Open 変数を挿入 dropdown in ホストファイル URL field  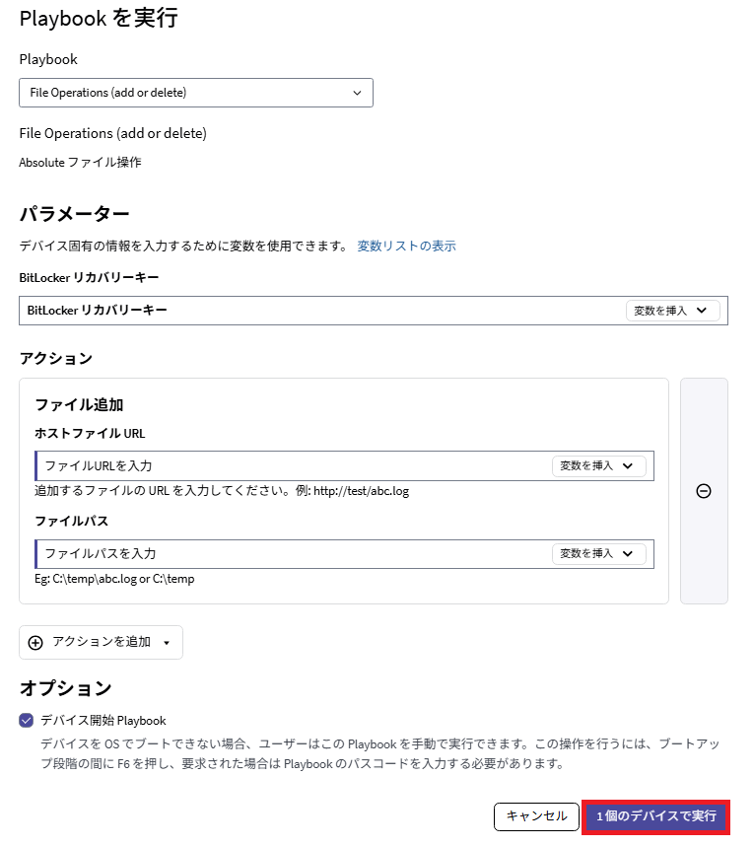[x=598, y=466]
